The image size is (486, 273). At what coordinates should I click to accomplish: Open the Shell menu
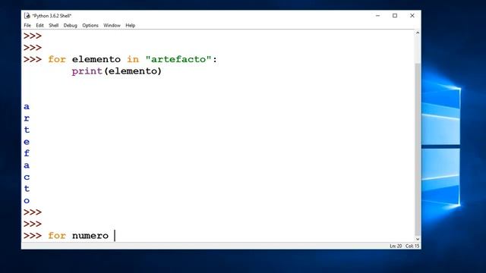tap(54, 25)
